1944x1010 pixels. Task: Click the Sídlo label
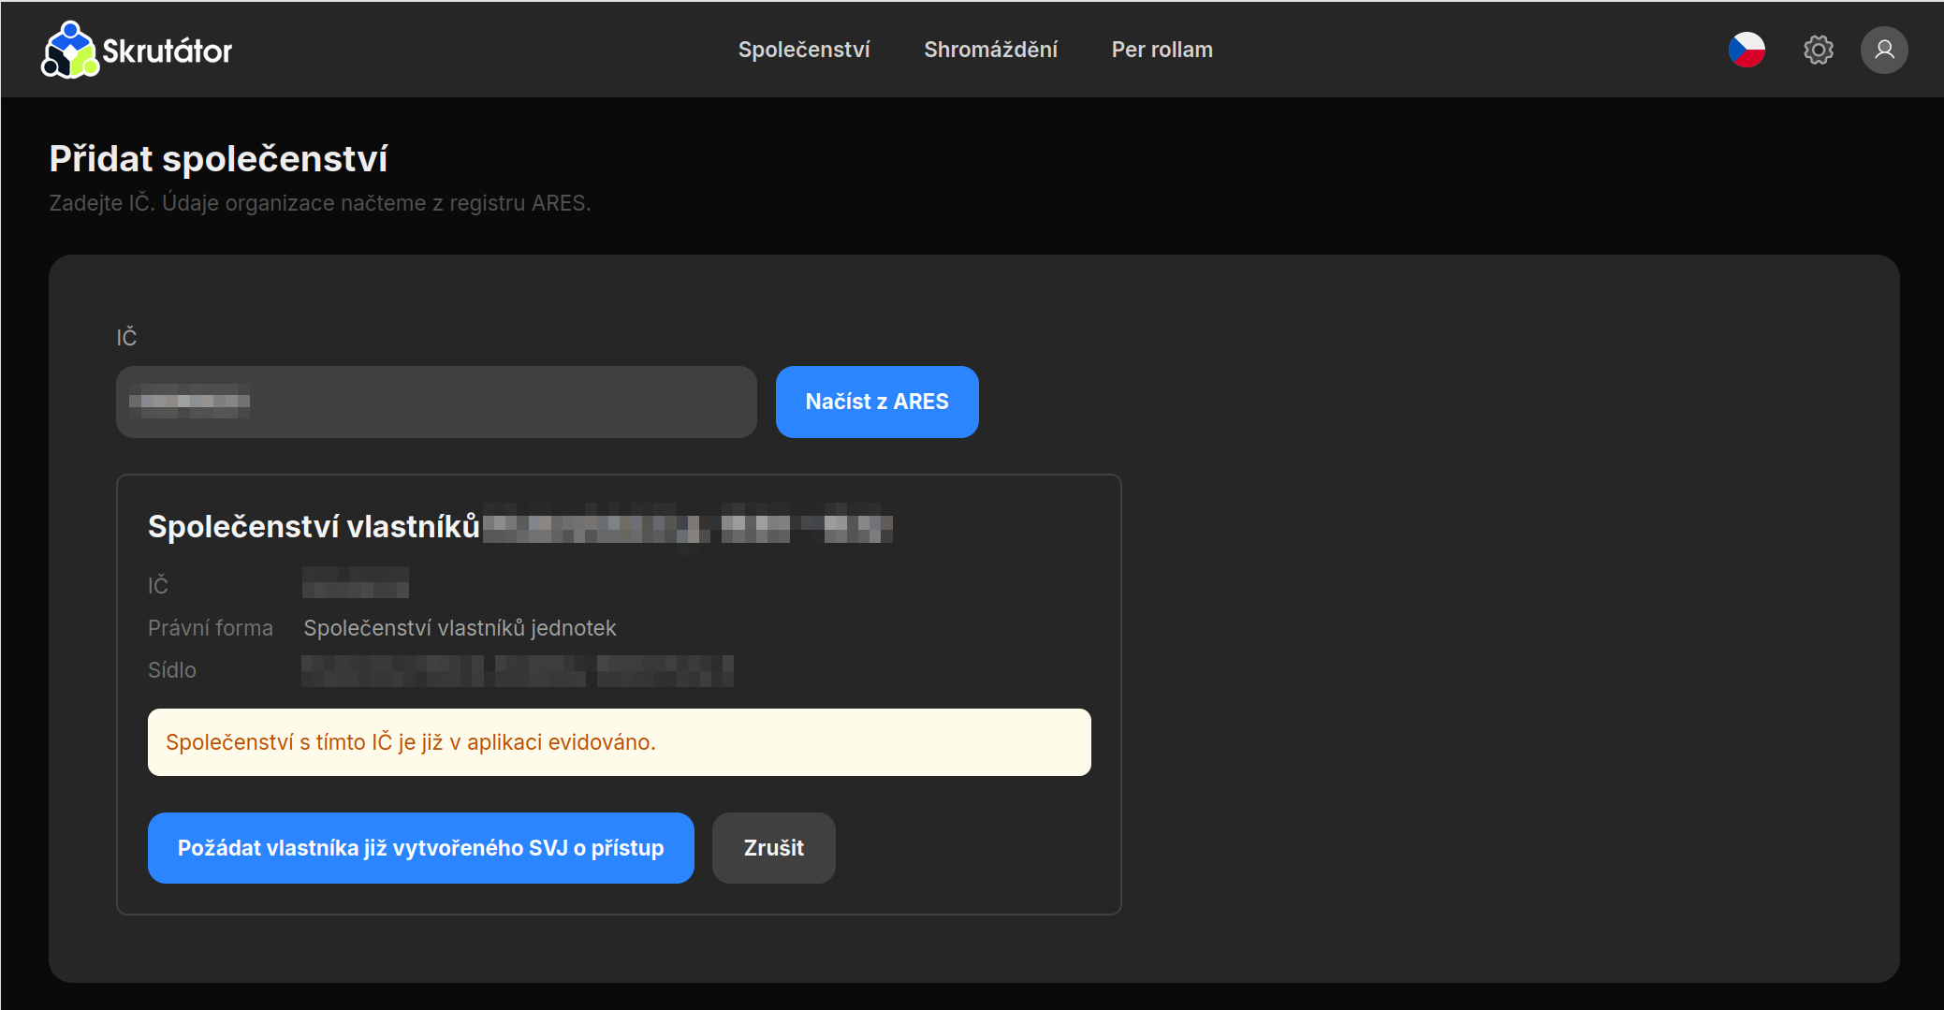172,670
